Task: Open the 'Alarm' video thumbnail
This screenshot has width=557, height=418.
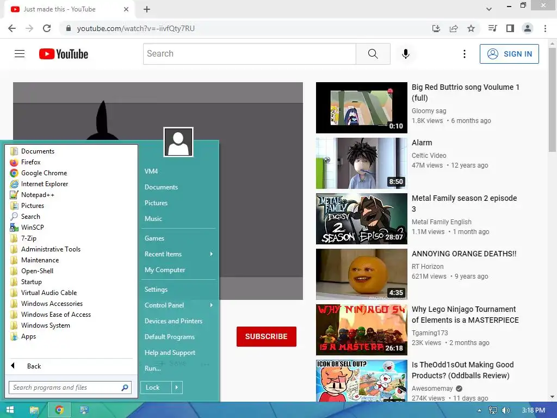Action: (362, 163)
